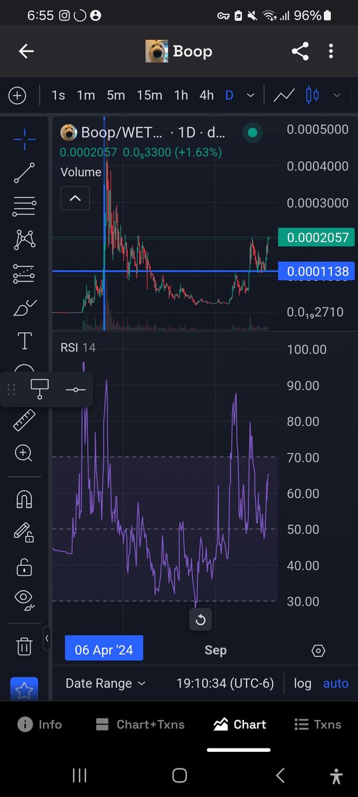Toggle stay in drawing mode
The height and width of the screenshot is (797, 358).
point(25,533)
